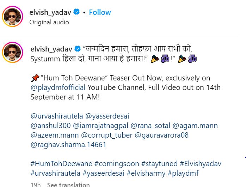Open the #comingsoon hashtag
The width and height of the screenshot is (246, 187).
(x=117, y=164)
